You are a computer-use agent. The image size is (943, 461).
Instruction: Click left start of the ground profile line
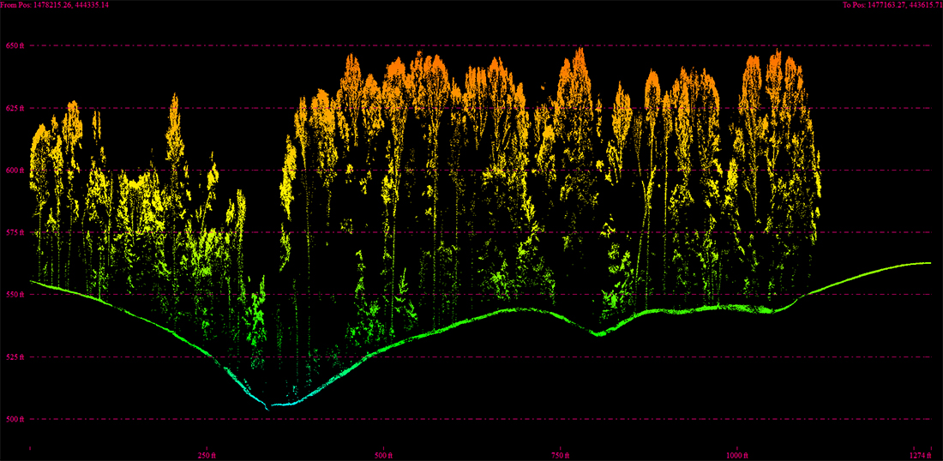point(33,281)
